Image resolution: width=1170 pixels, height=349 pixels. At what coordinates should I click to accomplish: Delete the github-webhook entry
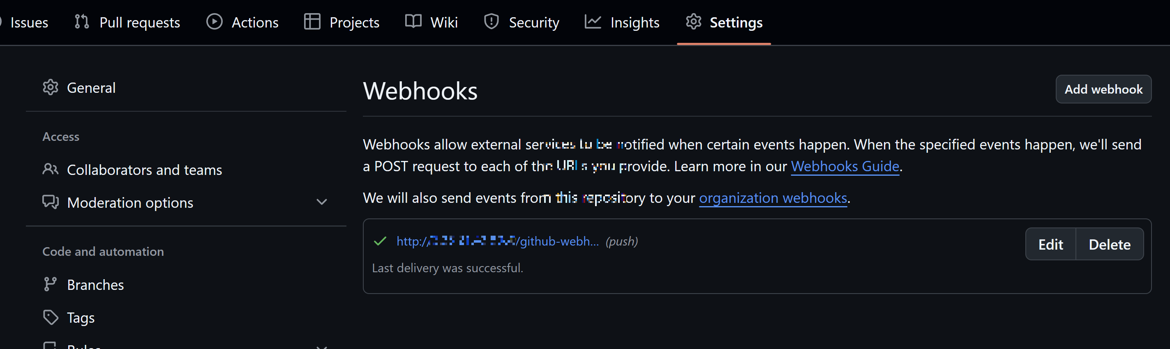(x=1110, y=244)
